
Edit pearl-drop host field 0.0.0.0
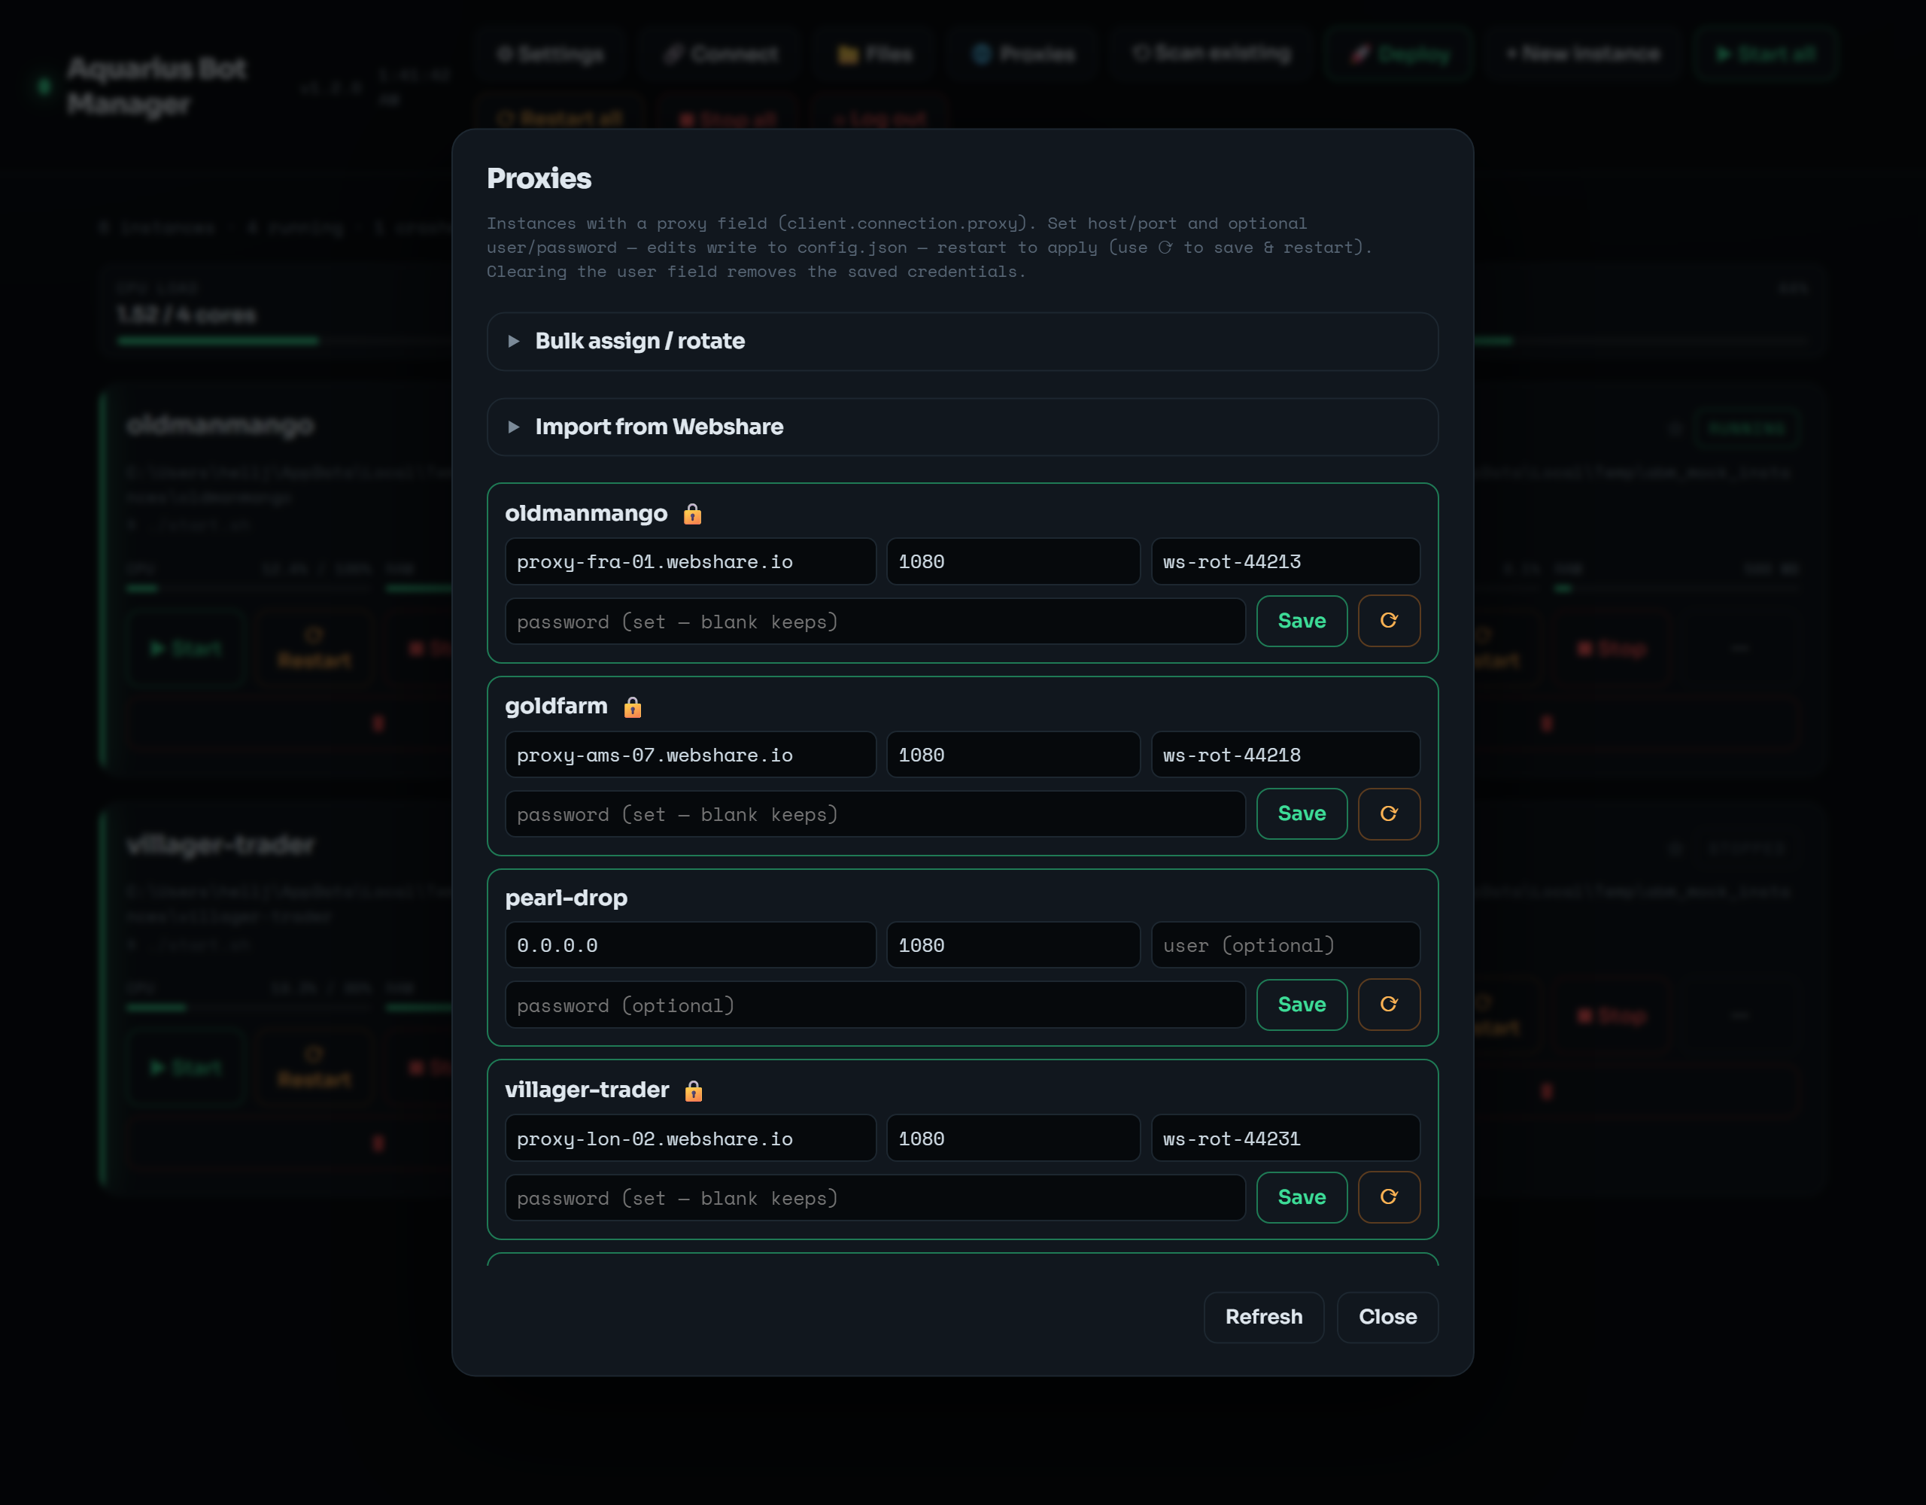691,946
